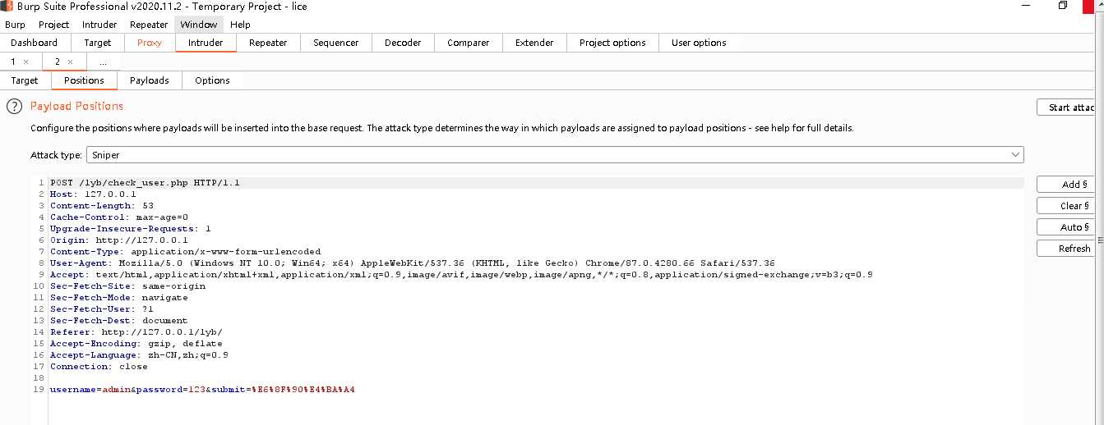The image size is (1104, 425).
Task: Click the Sec-Fetch-Site: same-origin header
Action: pos(127,286)
